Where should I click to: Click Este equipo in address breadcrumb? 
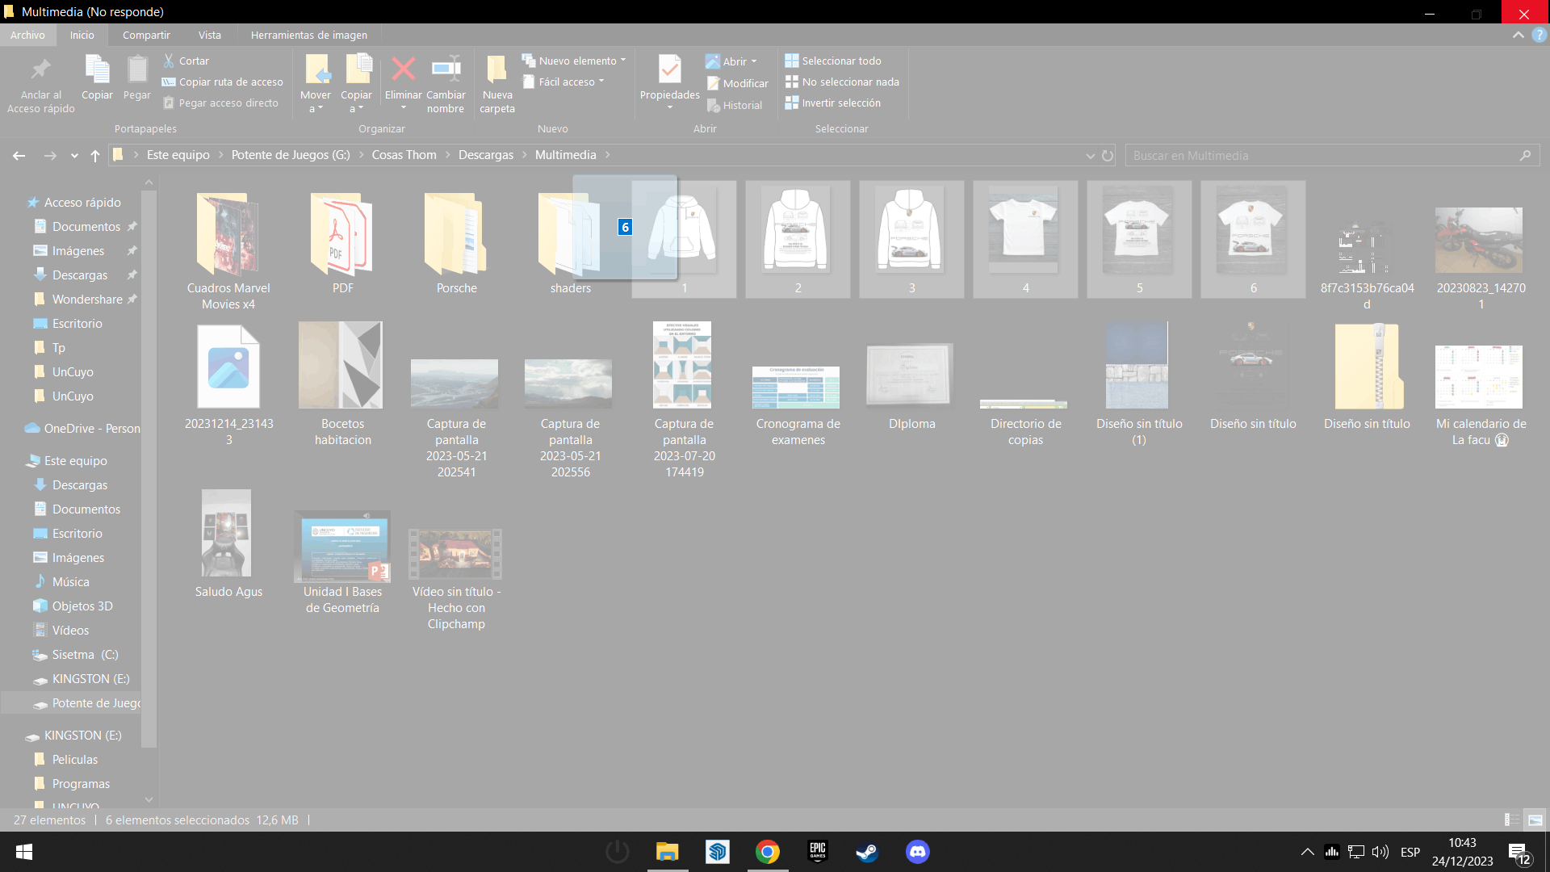click(178, 155)
